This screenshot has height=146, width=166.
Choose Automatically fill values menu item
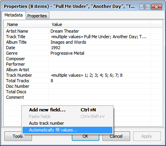(x=67, y=130)
